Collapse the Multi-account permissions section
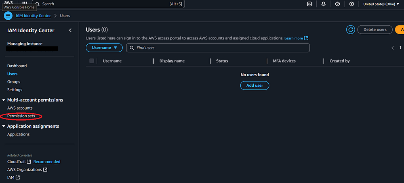The width and height of the screenshot is (404, 183). pyautogui.click(x=4, y=100)
